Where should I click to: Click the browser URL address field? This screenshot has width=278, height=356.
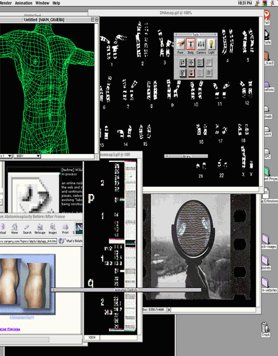[28, 241]
